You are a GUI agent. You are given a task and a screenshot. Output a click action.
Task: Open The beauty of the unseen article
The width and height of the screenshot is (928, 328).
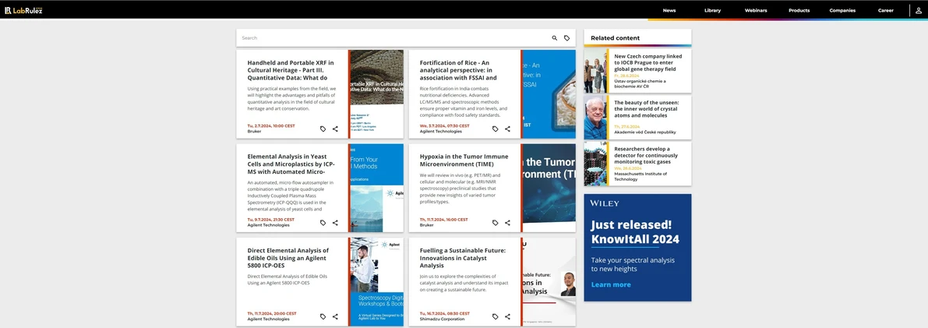(647, 108)
